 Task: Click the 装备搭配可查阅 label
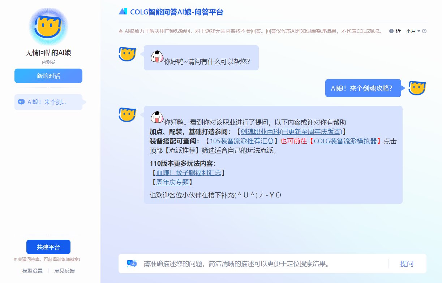click(174, 141)
